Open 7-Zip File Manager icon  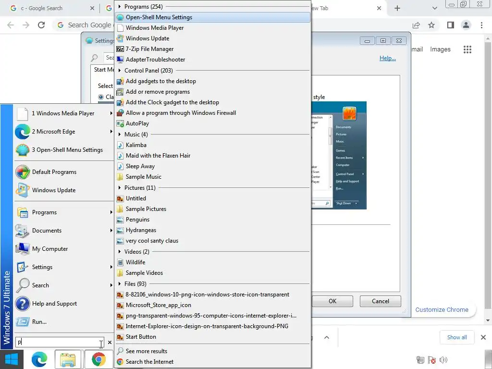click(x=120, y=49)
